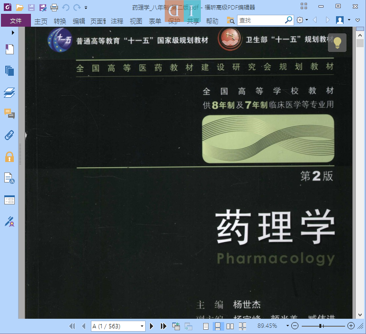This screenshot has width=366, height=334.
Task: Open the Connected PDF document panel
Action: click(10, 178)
